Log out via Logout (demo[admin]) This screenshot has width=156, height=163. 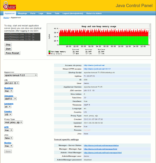tap(73, 13)
